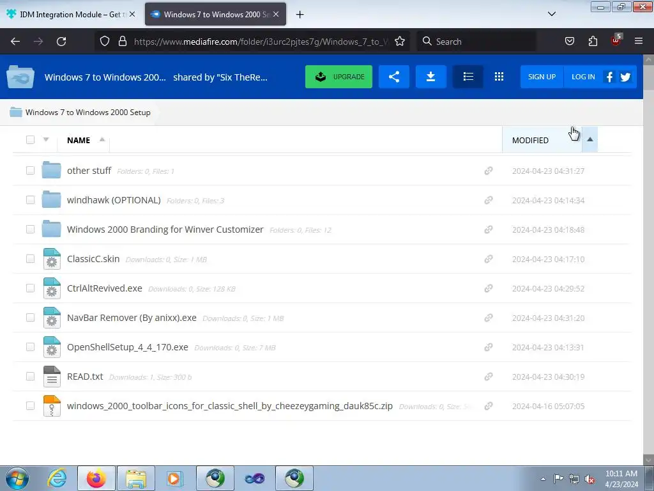Open Windows Media Player from taskbar
This screenshot has height=491, width=654.
click(174, 478)
